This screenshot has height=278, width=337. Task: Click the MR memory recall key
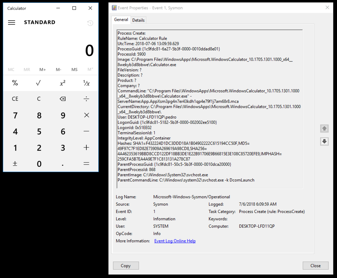pos(27,70)
